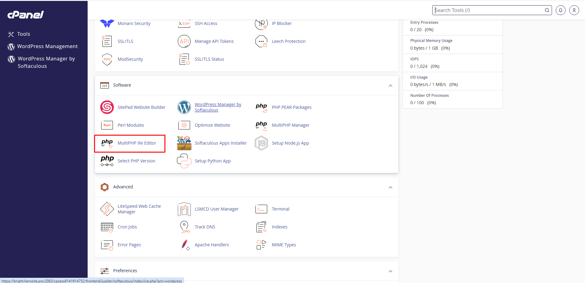Open the Track DNS link
The width and height of the screenshot is (585, 283).
coord(205,227)
